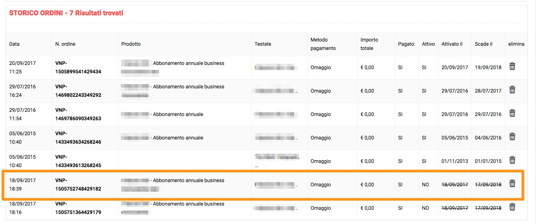Click the Storico Ordini results heading
The image size is (536, 224).
tap(66, 13)
